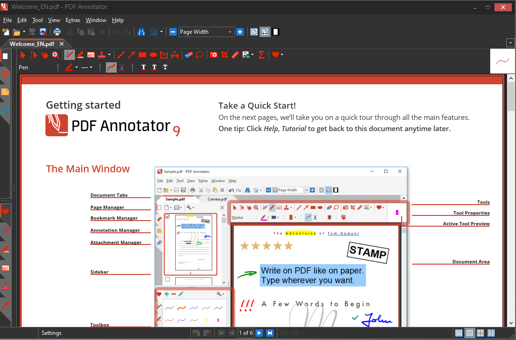Expand the pen color dropdown arrow
Screen dimensions: 516x340
click(76, 67)
